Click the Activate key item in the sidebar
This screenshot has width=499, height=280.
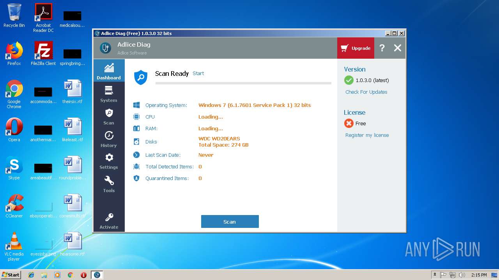point(109,221)
